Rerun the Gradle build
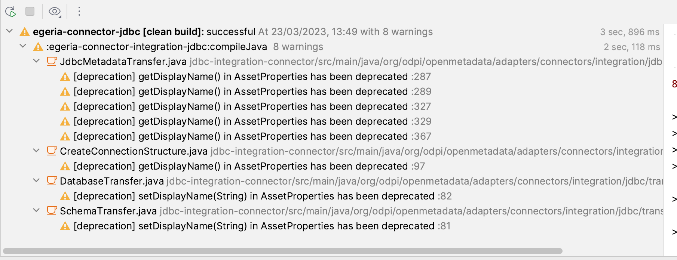Viewport: 677px width, 260px height. [11, 11]
